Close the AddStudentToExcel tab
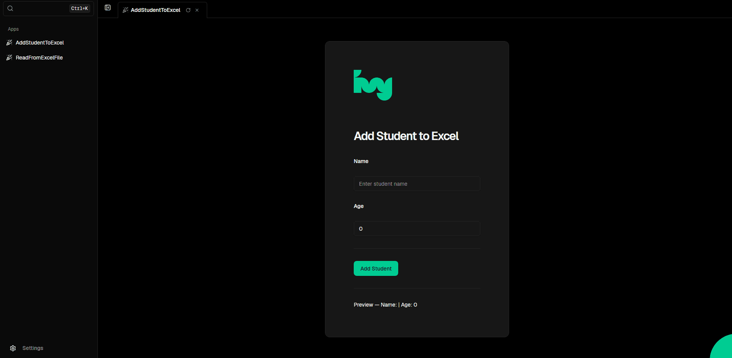The width and height of the screenshot is (732, 358). 197,10
